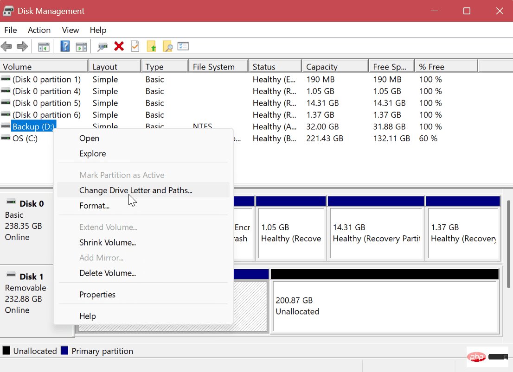
Task: Maximize the Disk Management window
Action: point(467,11)
